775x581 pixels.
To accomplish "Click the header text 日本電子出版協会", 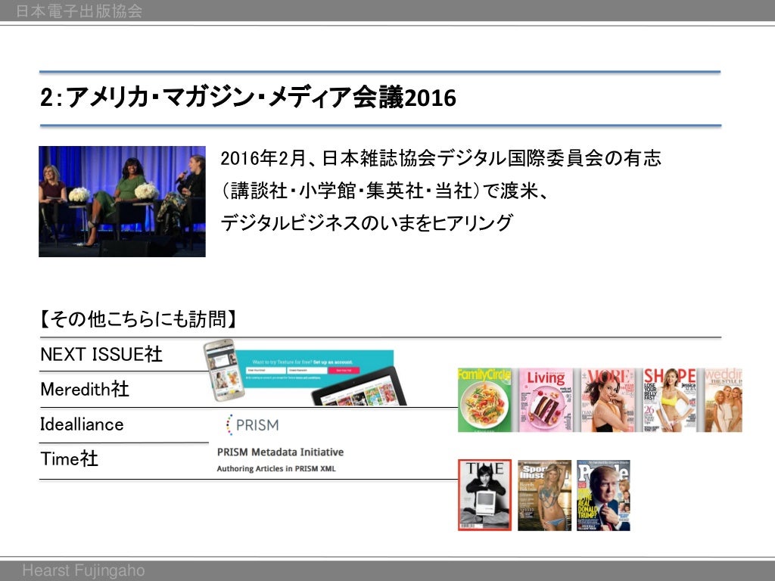I will (x=79, y=11).
